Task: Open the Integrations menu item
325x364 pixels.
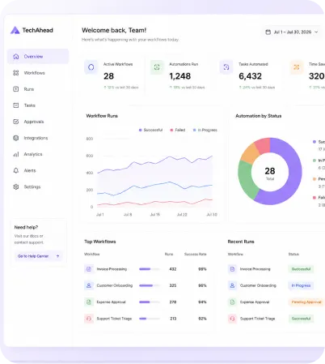Action: pyautogui.click(x=38, y=138)
